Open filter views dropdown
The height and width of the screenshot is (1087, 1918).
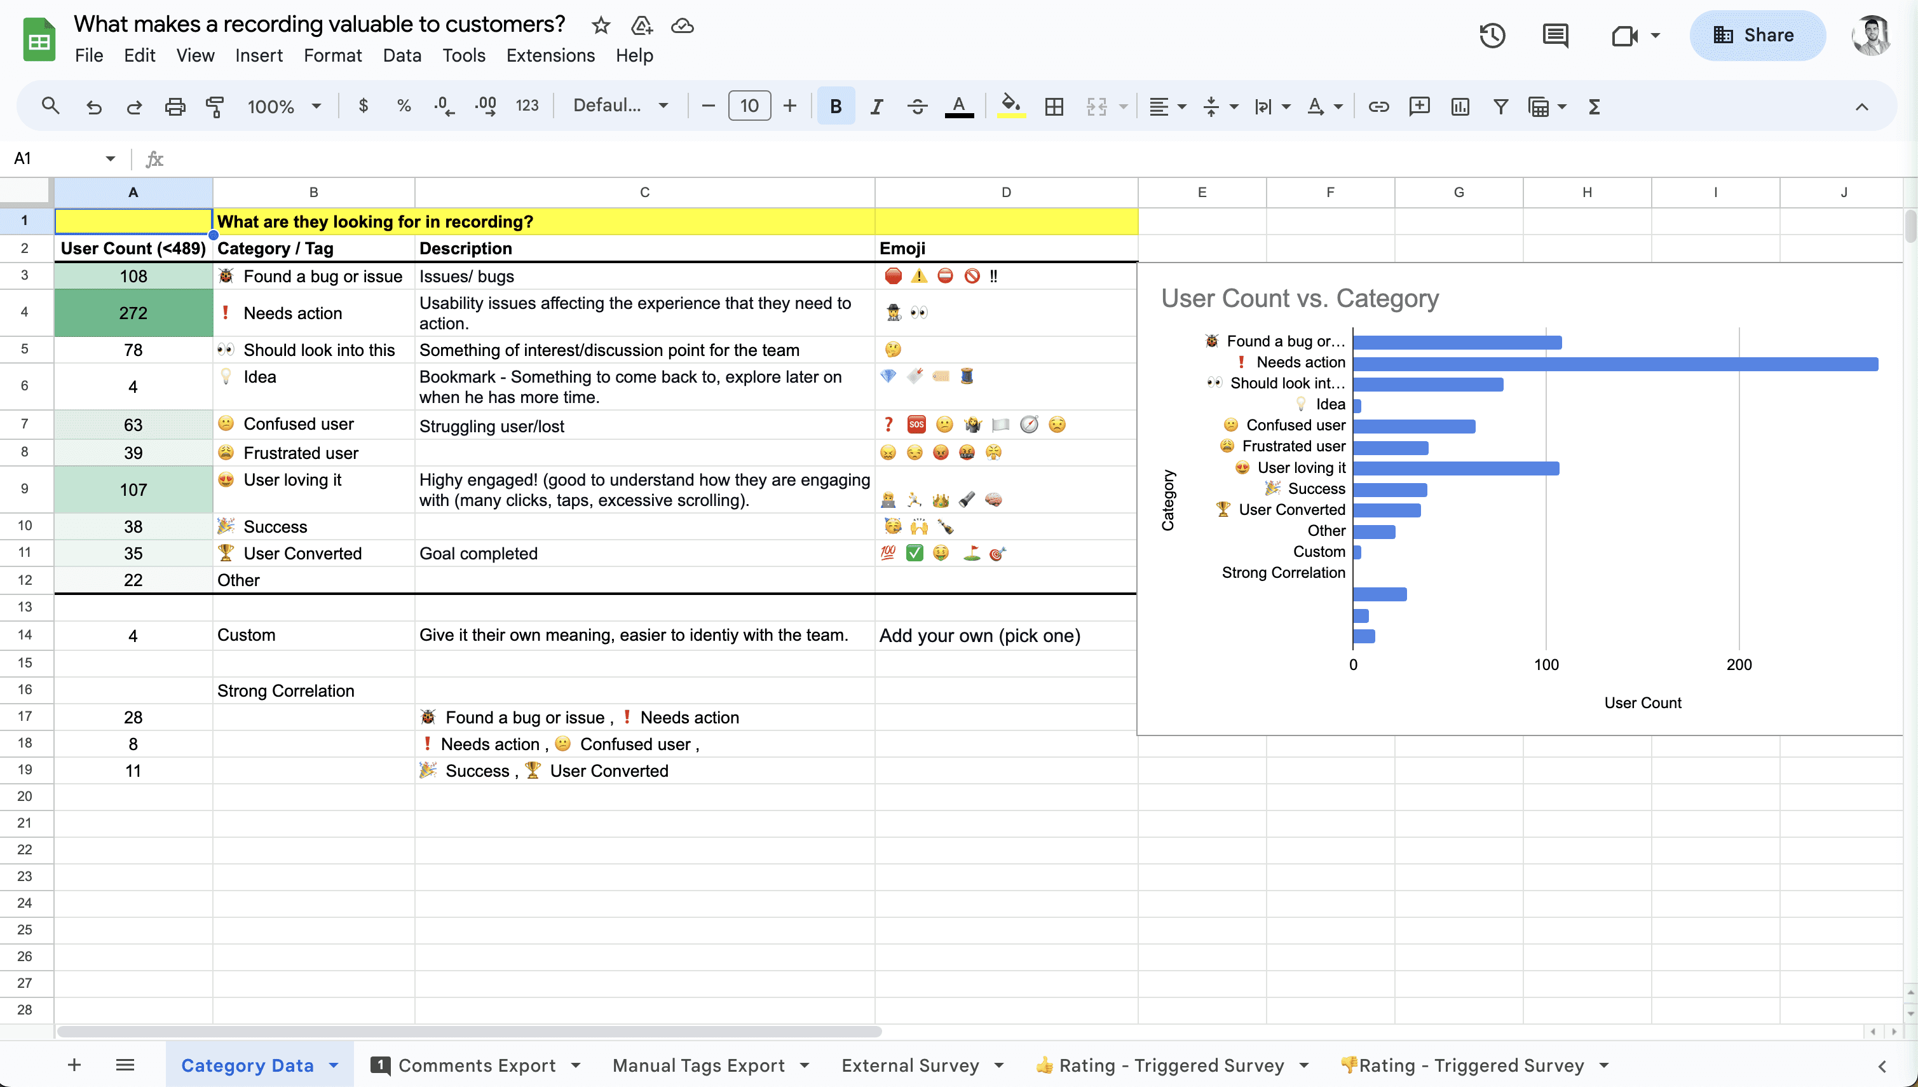pos(1547,106)
